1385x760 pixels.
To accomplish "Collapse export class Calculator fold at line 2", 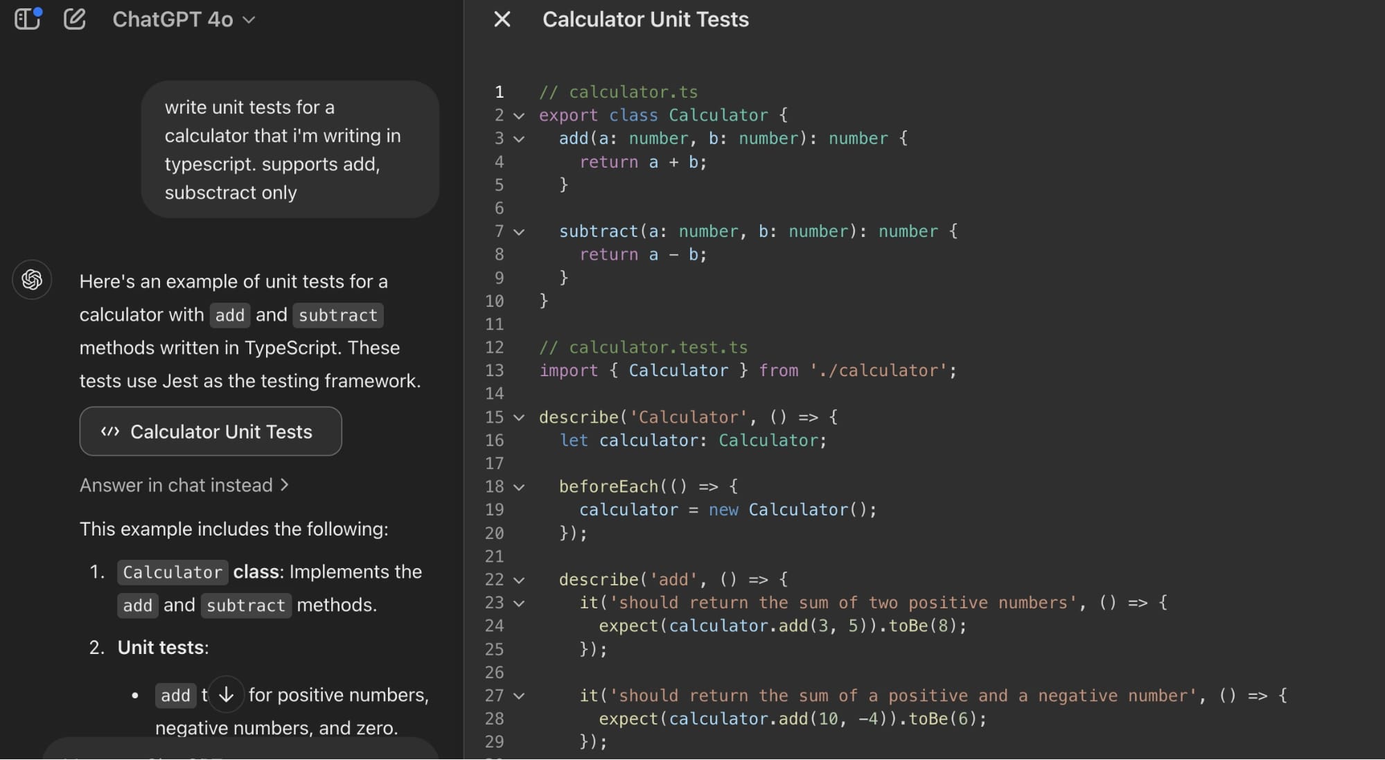I will click(519, 116).
